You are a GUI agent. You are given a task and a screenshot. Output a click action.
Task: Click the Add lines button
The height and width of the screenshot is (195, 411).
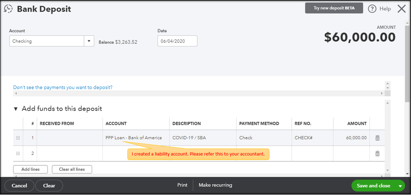click(30, 169)
